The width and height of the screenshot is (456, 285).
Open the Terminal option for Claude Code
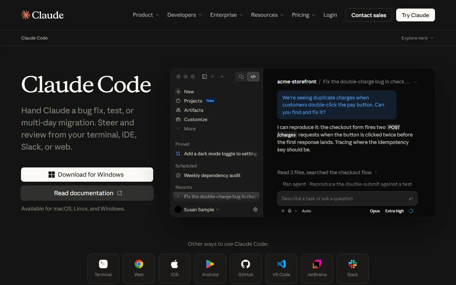click(x=103, y=269)
